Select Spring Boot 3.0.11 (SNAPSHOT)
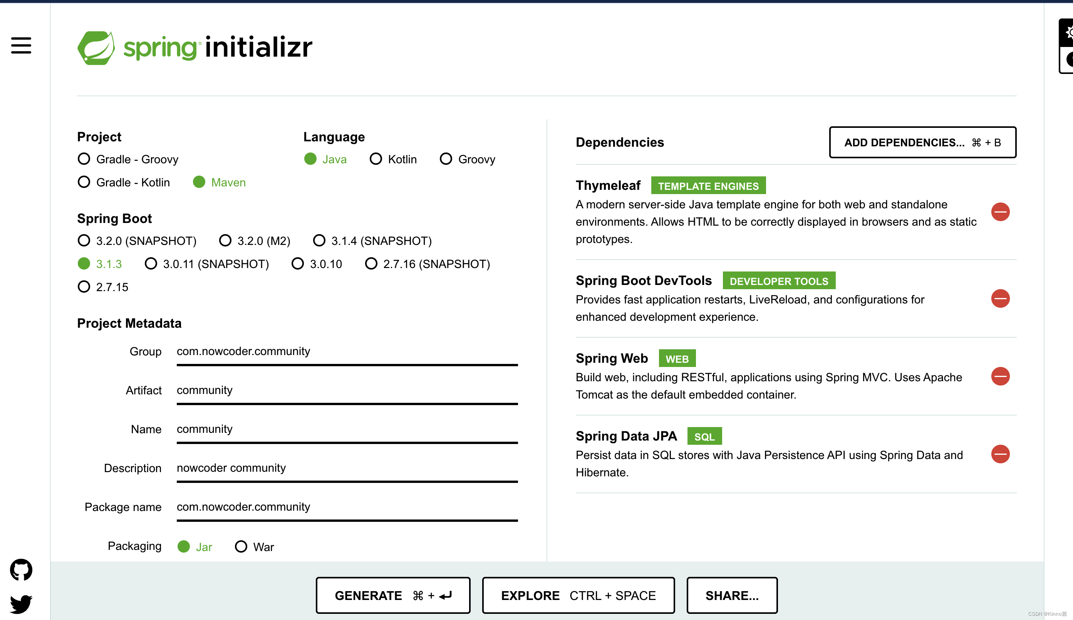The image size is (1073, 620). [x=207, y=263]
